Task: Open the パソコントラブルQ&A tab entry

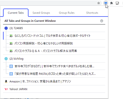Action: 54,51
